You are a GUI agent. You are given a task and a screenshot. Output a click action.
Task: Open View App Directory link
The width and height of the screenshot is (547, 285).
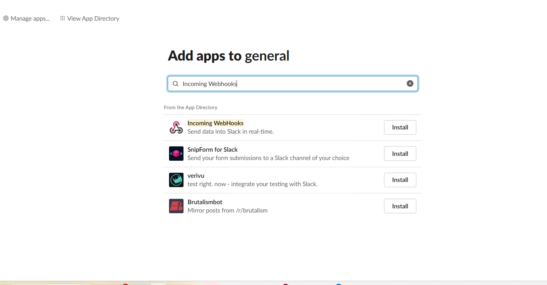[93, 19]
